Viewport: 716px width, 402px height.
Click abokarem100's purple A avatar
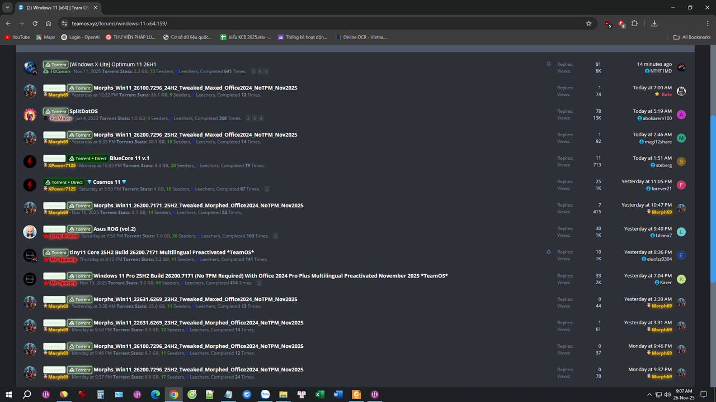point(681,114)
